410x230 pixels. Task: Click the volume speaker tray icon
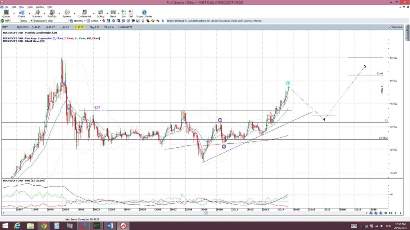[x=382, y=226]
